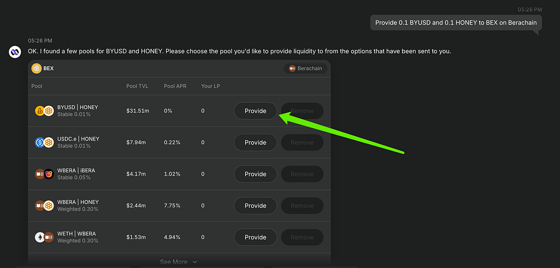Click the WBERA | HONEY token pair icons
560x268 pixels.
(44, 206)
